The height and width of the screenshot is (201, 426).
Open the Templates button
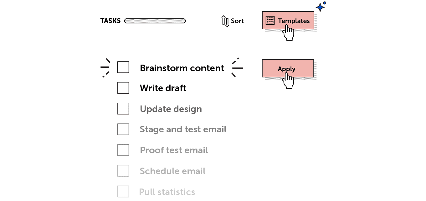[288, 21]
